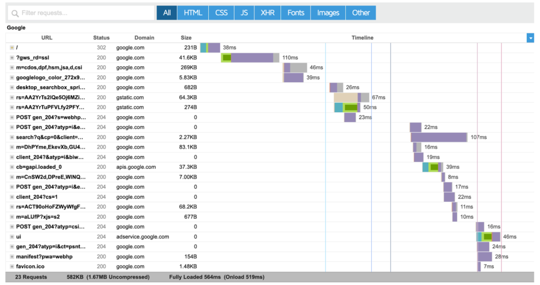
Task: Focus the Filter requests input field
Action: click(x=81, y=13)
